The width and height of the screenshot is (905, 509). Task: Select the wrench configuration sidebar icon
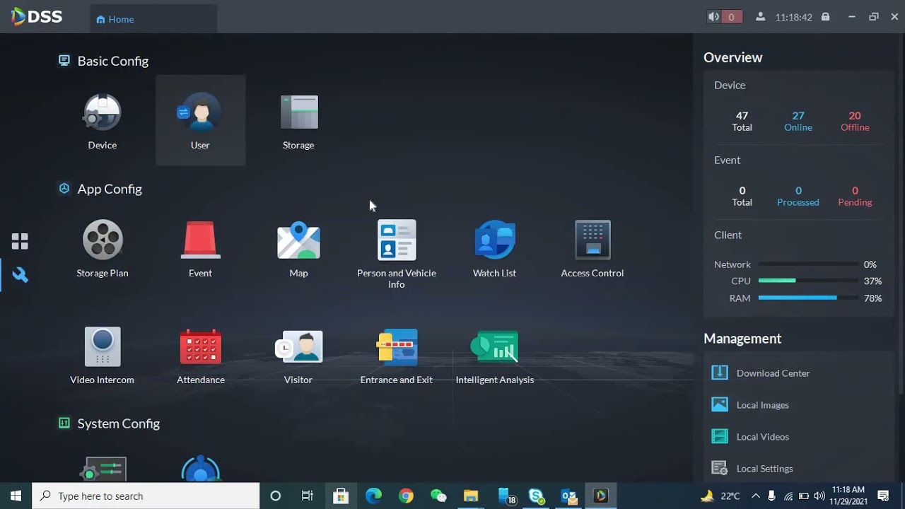click(x=20, y=275)
